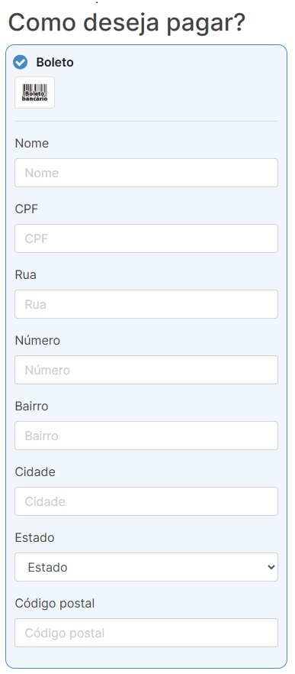Click the Estado dropdown chevron arrow
The width and height of the screenshot is (295, 674).
pyautogui.click(x=271, y=567)
